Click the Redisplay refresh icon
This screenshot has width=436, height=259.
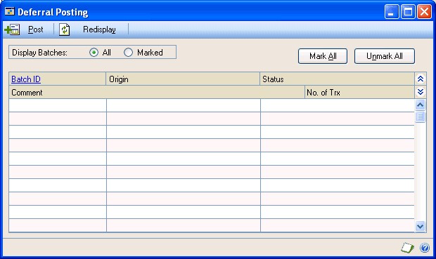(64, 29)
